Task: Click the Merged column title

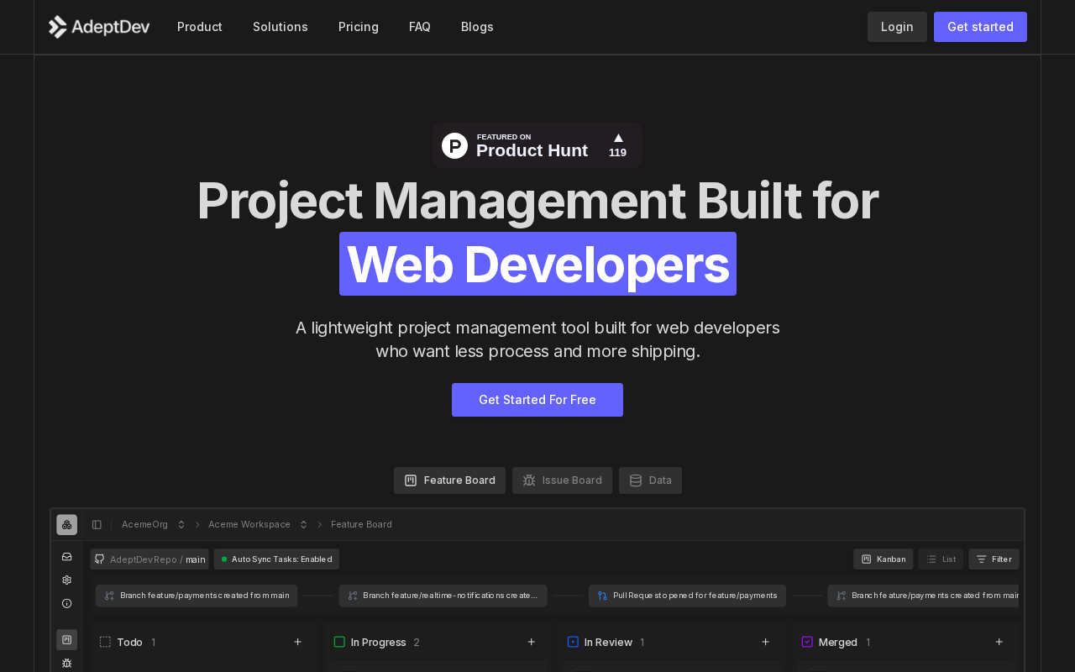Action: [838, 643]
